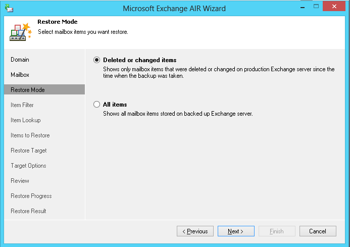
Task: Open the Mailbox step in sidebar
Action: [x=20, y=75]
